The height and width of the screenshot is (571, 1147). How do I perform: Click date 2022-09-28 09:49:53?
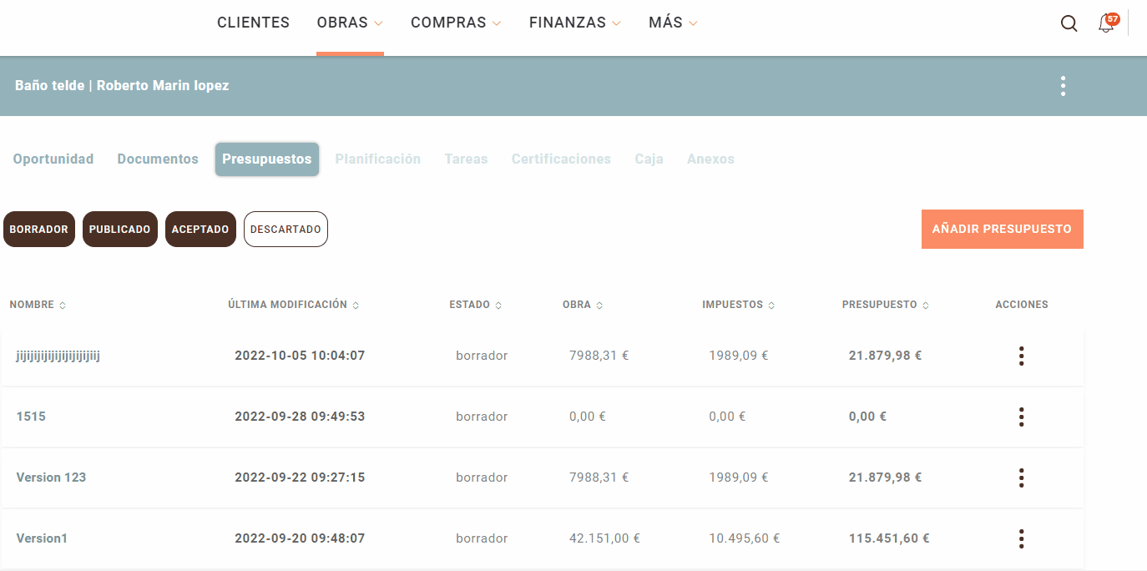pyautogui.click(x=300, y=417)
